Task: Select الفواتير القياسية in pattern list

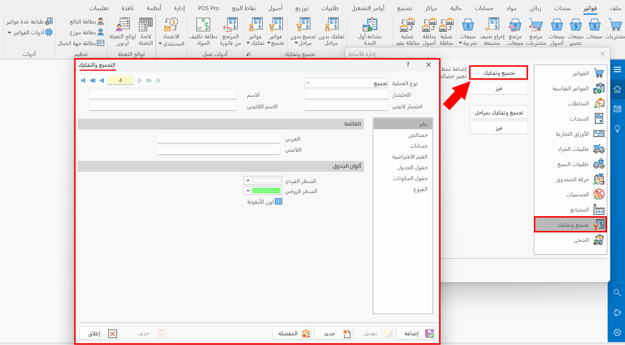Action: [570, 88]
